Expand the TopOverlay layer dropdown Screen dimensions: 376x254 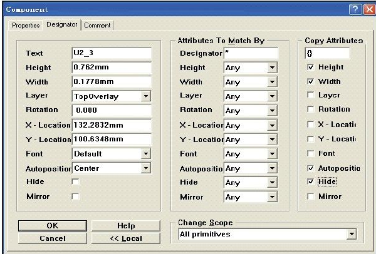(146, 96)
